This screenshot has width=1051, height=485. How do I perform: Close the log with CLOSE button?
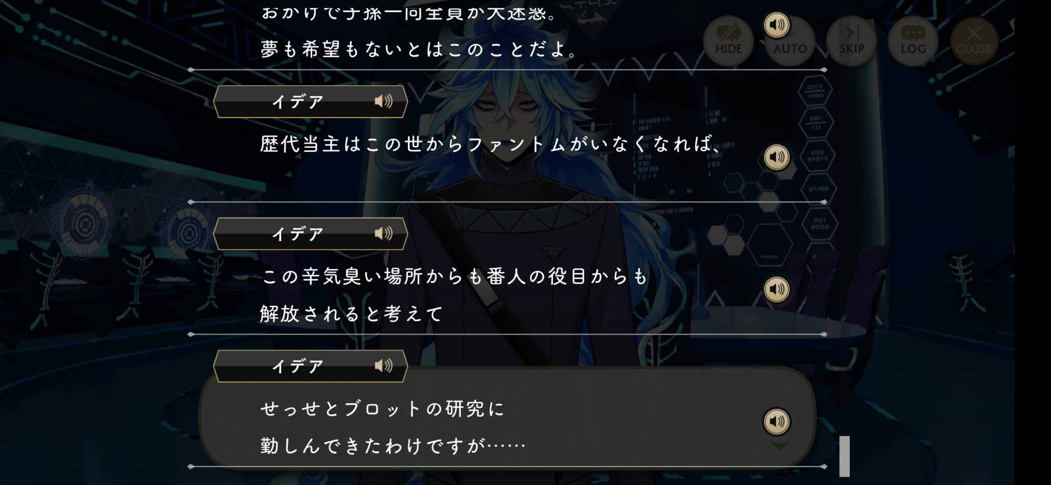coord(974,40)
